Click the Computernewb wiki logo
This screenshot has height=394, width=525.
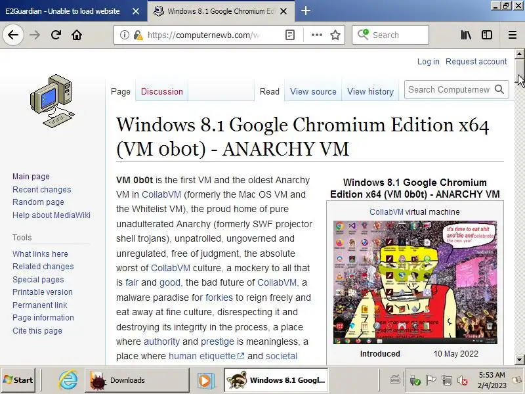(x=52, y=101)
